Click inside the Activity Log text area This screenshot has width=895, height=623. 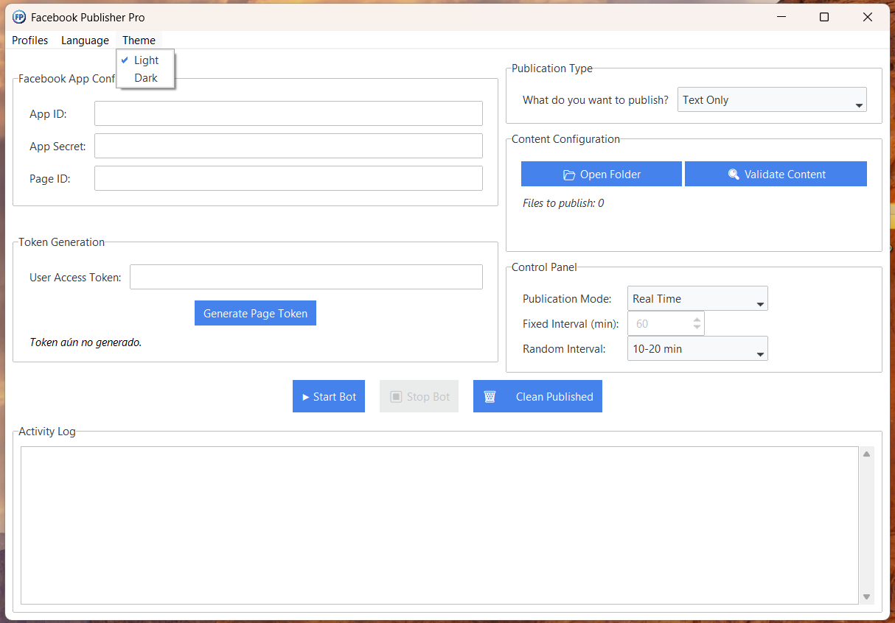(439, 525)
